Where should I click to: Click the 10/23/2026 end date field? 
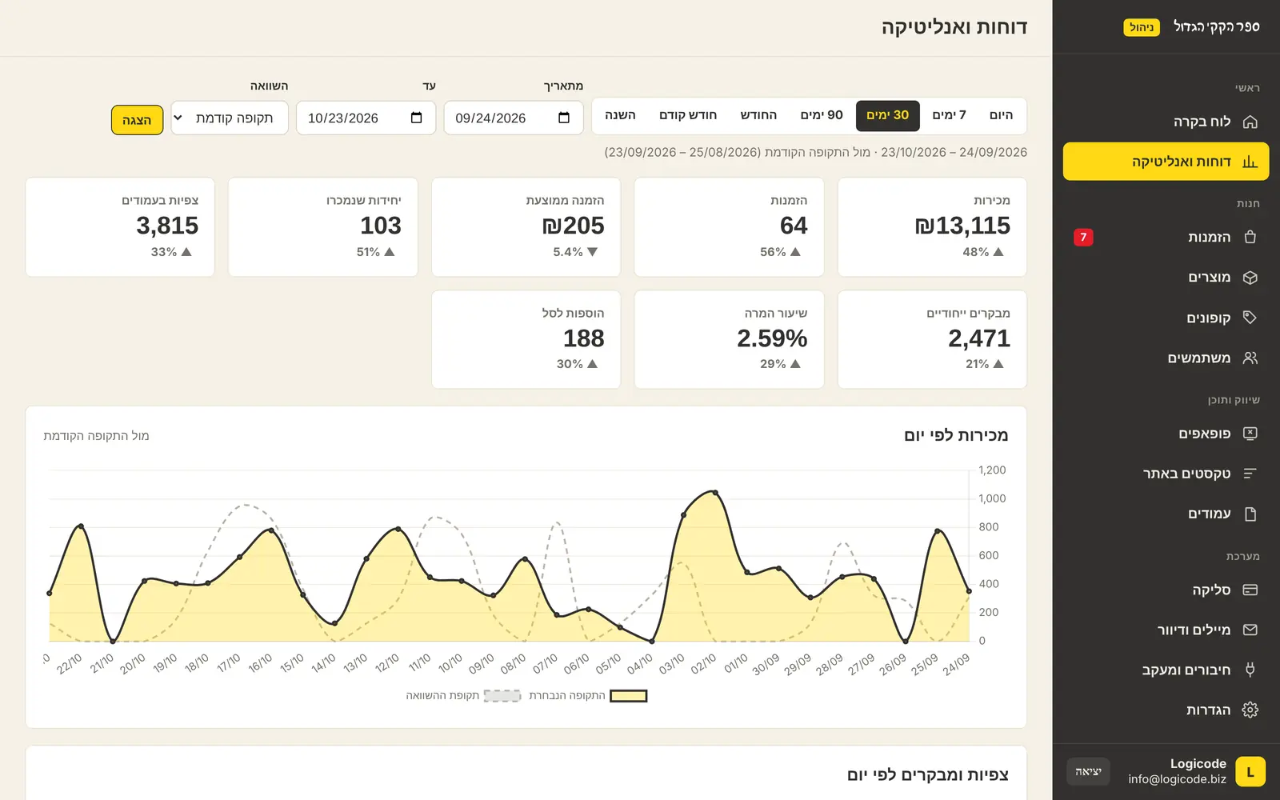coord(366,118)
